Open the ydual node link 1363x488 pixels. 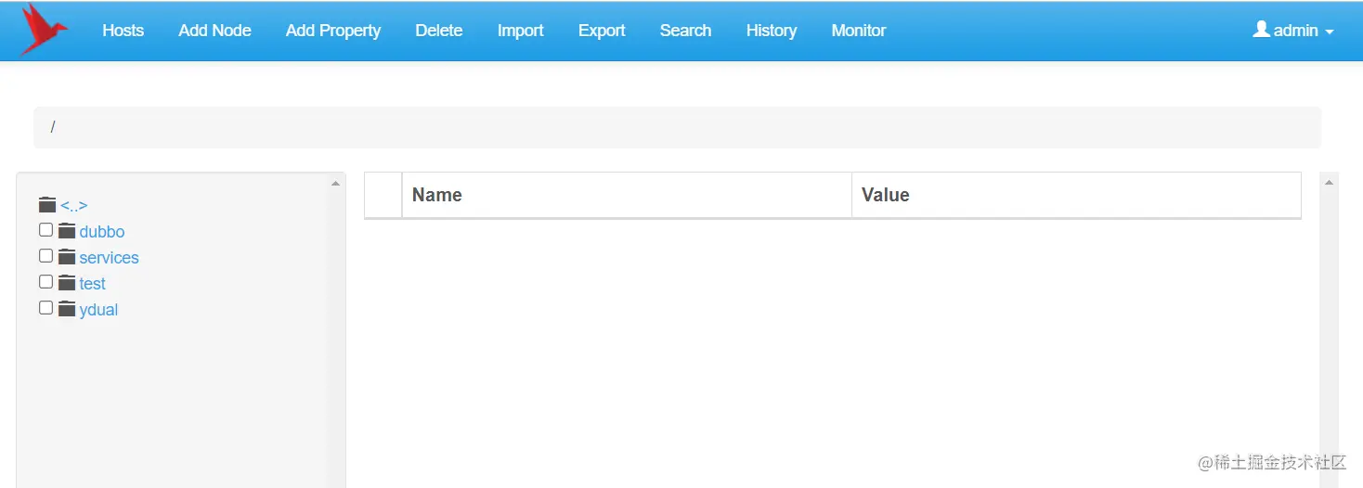98,310
